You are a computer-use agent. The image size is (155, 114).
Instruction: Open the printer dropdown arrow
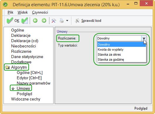click(x=67, y=21)
